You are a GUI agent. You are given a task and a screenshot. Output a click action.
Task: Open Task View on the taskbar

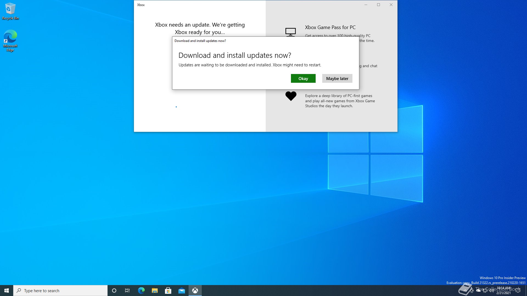(x=127, y=291)
